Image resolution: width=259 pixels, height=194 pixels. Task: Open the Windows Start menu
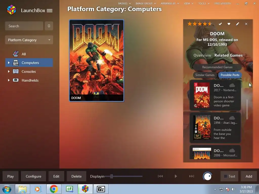coord(7,189)
